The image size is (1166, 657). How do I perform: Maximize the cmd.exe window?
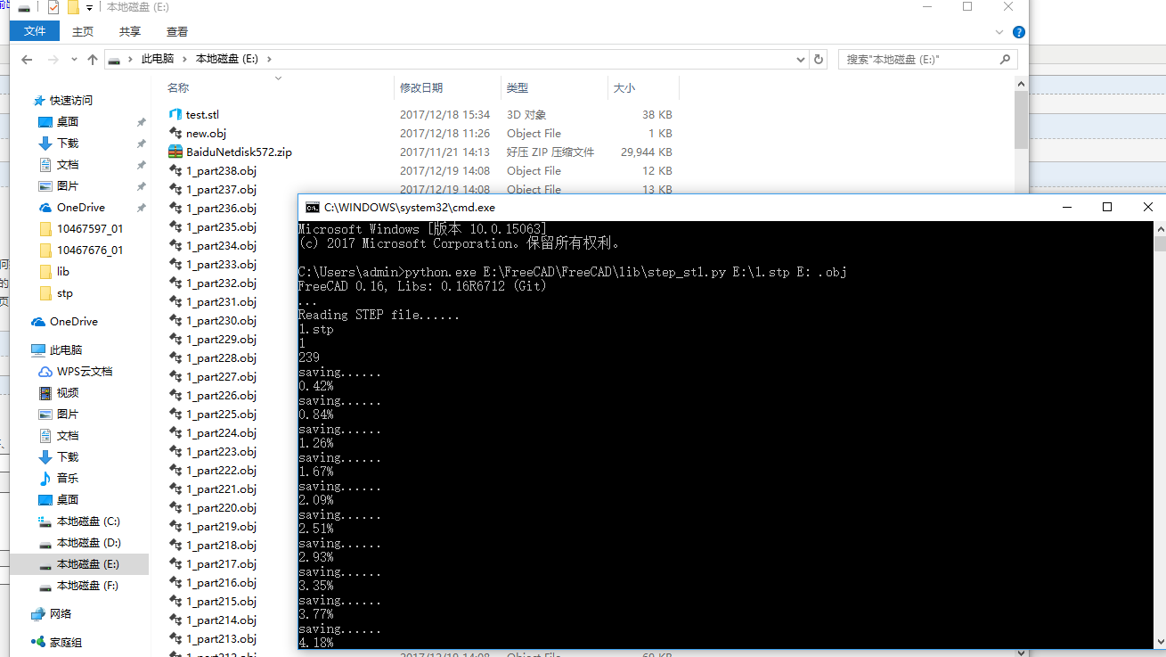click(x=1107, y=207)
